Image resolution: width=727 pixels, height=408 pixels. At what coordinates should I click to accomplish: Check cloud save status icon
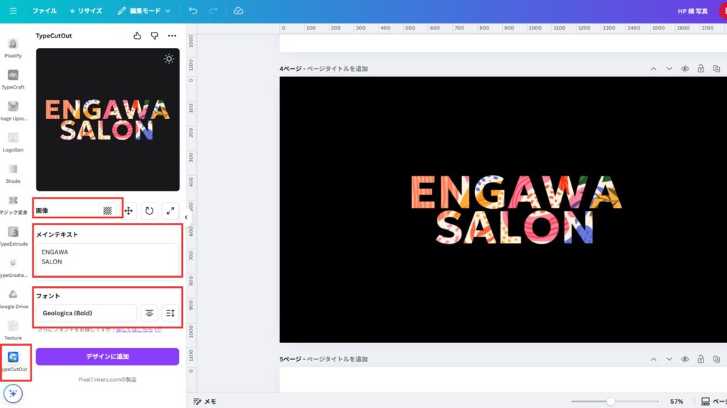point(239,11)
